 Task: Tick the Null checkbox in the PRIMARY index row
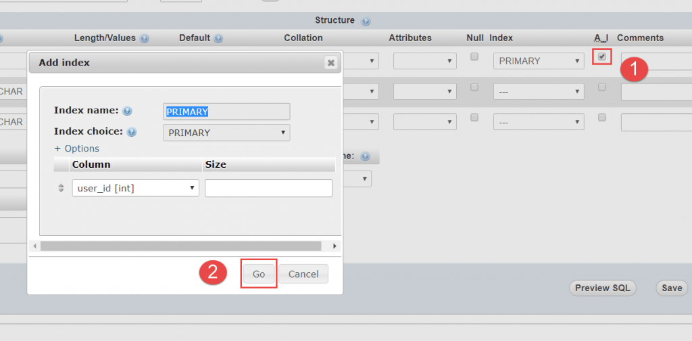474,57
